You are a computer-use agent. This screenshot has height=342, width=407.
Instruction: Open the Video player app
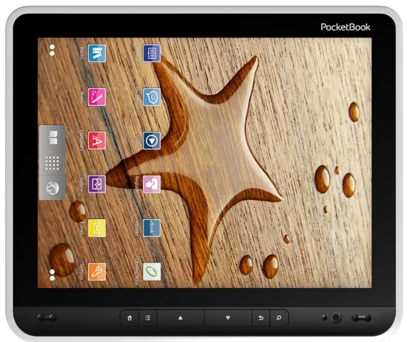pos(152,141)
